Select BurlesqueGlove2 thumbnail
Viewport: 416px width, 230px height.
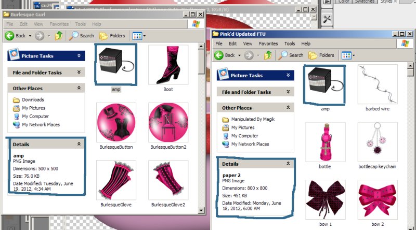[x=168, y=180]
